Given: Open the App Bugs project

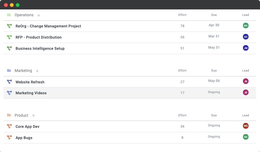Looking at the screenshot, I should coord(24,138).
